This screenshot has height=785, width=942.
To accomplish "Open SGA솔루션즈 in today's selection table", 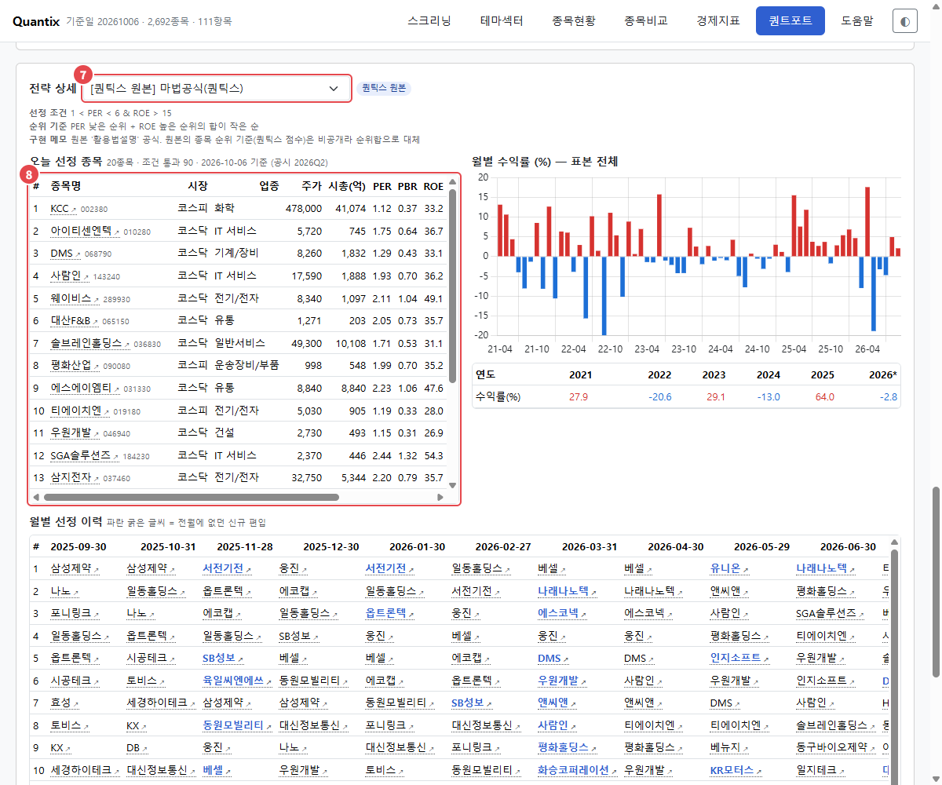I will (86, 455).
